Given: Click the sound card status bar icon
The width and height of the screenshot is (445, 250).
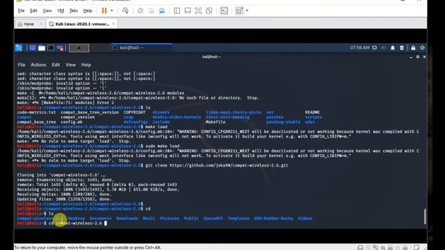Looking at the screenshot, I should click(x=383, y=247).
